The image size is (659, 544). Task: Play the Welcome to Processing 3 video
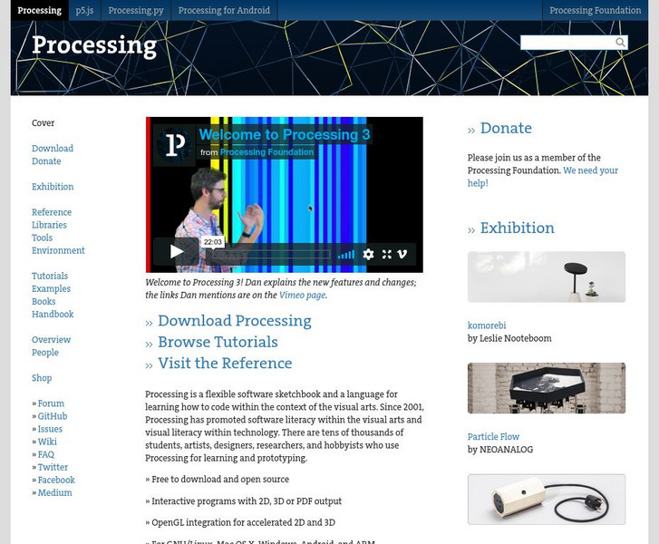[x=176, y=252]
